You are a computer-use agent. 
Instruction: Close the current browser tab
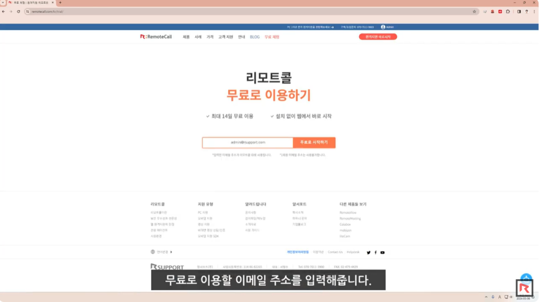tap(52, 2)
